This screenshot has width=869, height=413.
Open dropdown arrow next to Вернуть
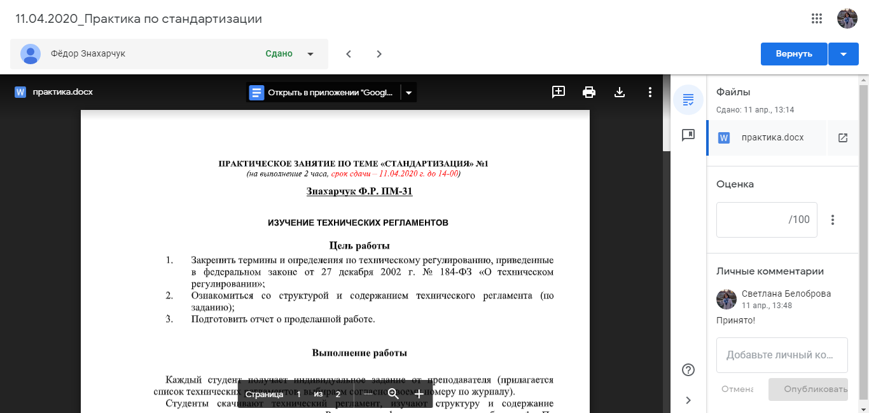[844, 54]
